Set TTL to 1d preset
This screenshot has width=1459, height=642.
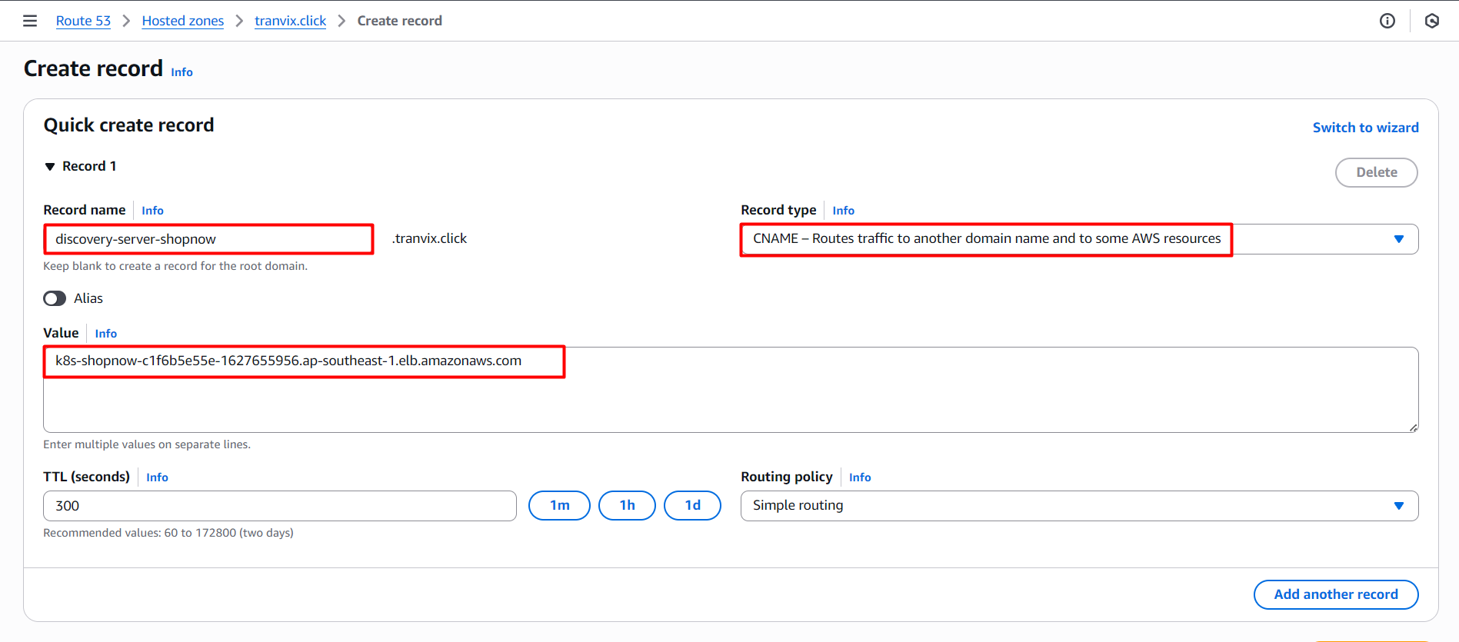[692, 505]
